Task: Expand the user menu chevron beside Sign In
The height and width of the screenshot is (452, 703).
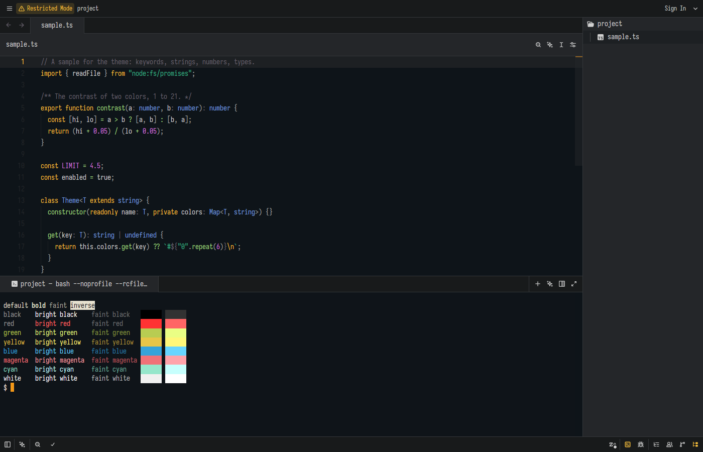Action: (695, 9)
